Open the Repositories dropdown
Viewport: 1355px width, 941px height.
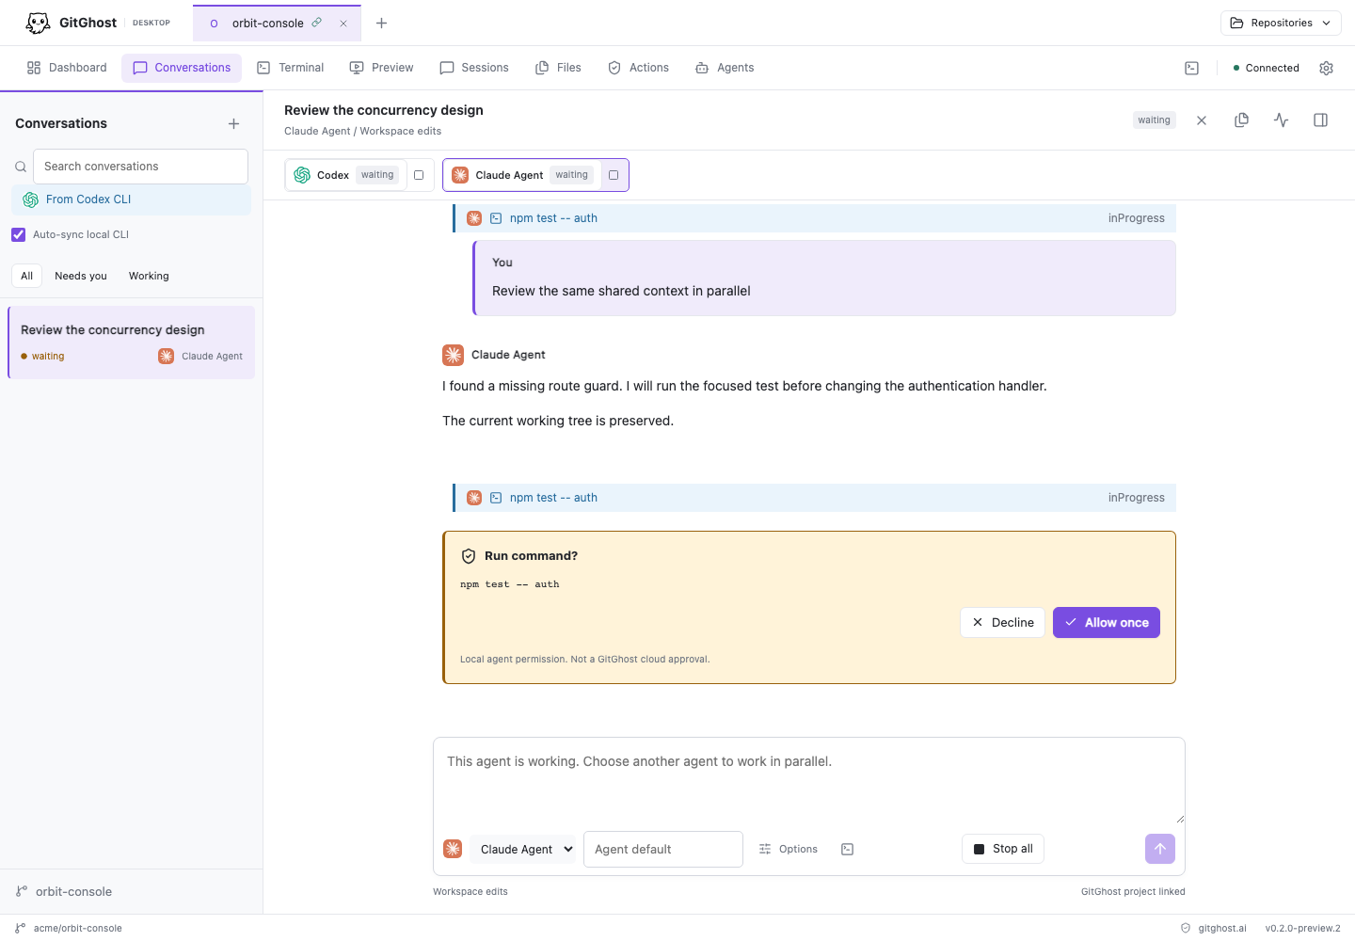coord(1281,23)
